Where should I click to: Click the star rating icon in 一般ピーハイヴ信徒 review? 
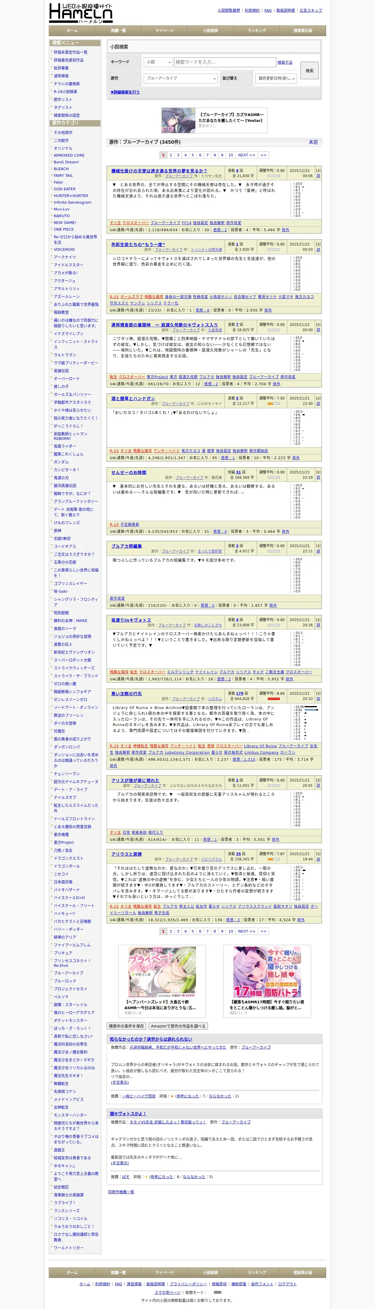pos(172,1096)
